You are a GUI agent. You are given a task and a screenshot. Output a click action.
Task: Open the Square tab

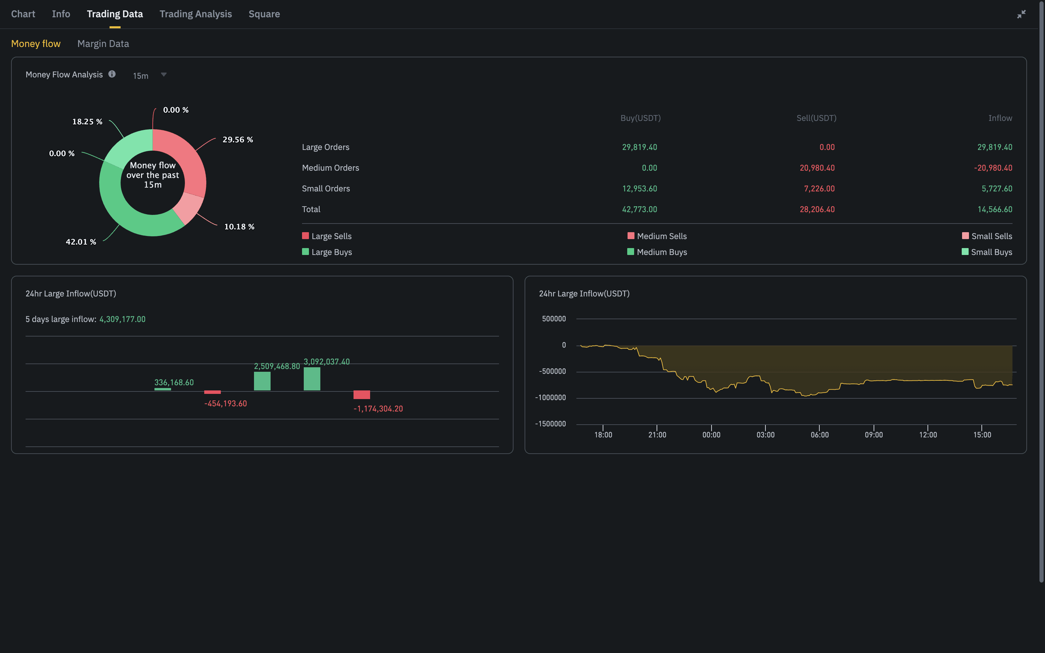tap(264, 13)
